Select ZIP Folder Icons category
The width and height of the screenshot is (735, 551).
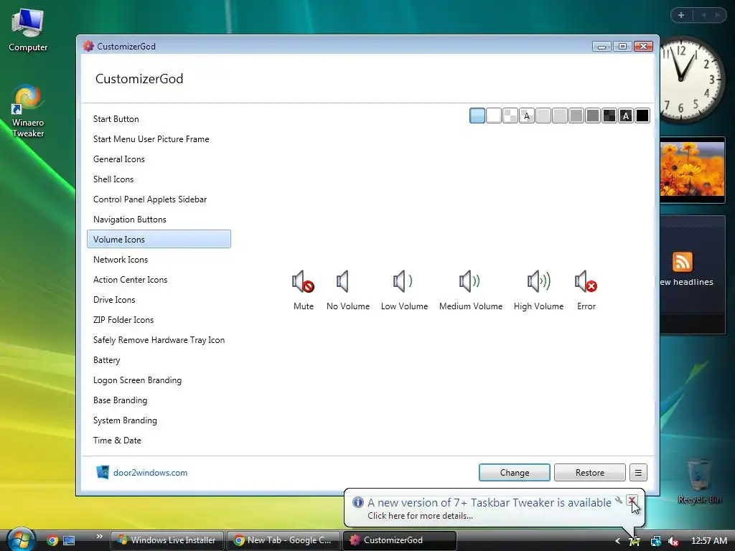(x=159, y=319)
